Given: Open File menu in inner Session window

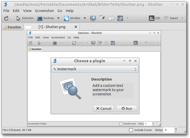Looking at the screenshot, I should (x=30, y=38).
